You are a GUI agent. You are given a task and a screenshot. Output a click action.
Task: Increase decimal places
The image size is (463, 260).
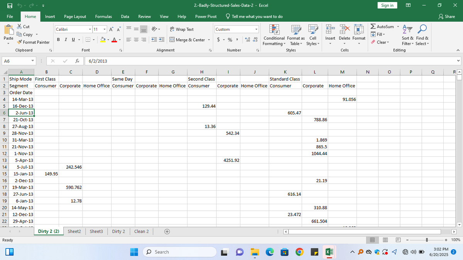247,40
